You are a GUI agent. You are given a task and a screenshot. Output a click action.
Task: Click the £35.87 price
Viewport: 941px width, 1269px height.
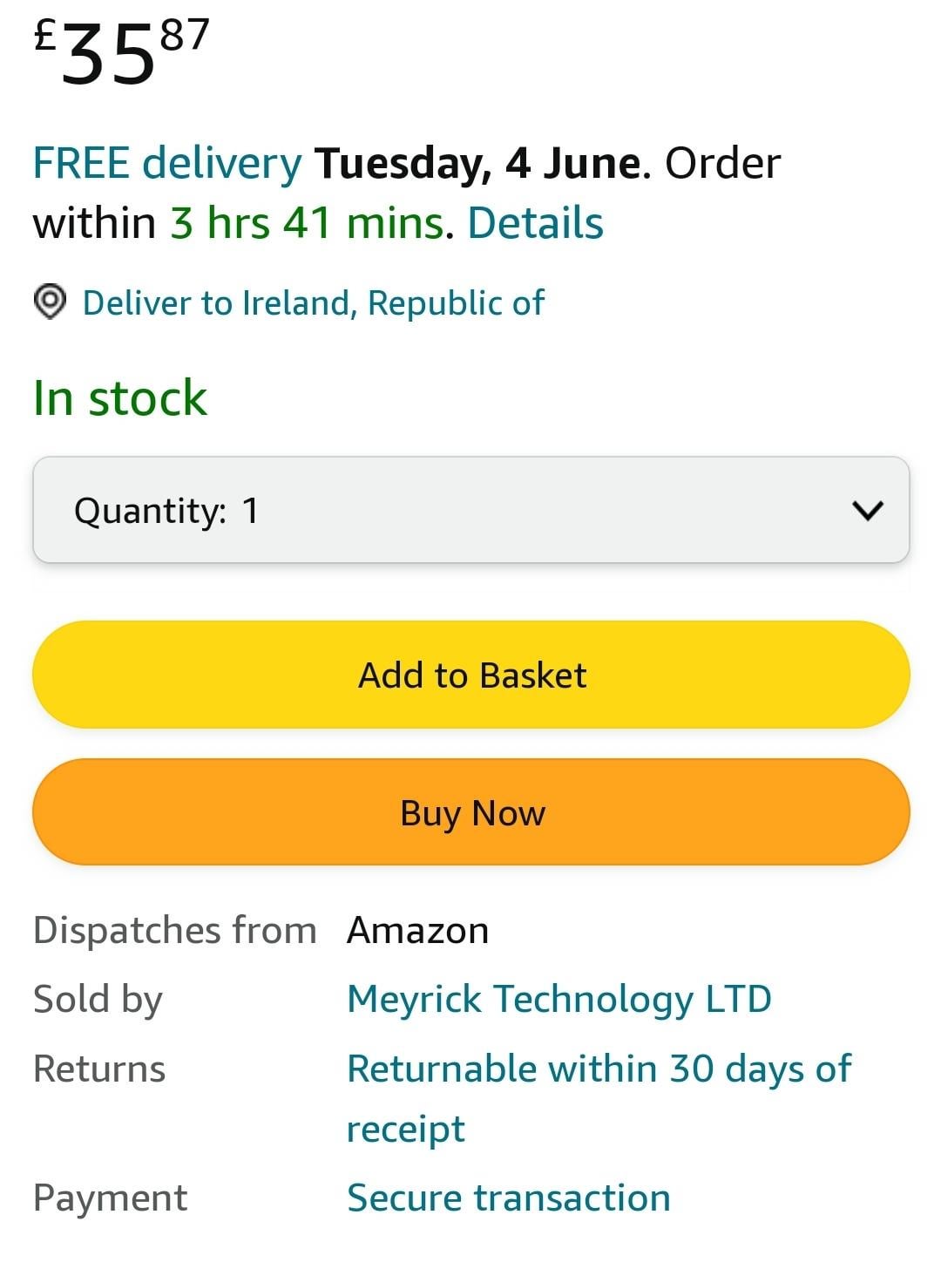pos(122,52)
